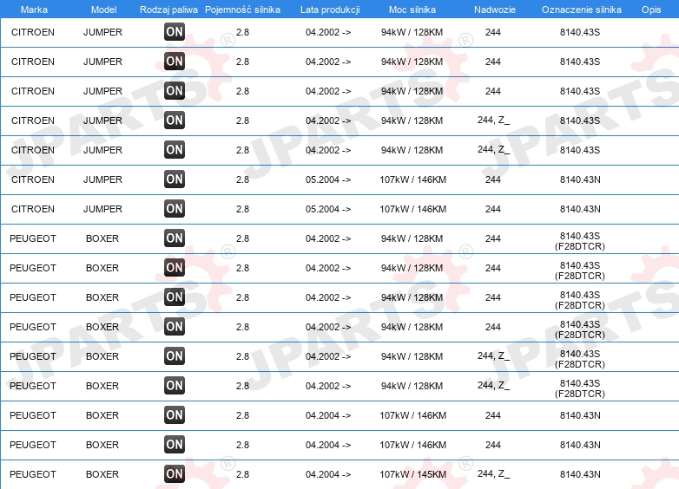Screen dimensions: 679x489
Task: Click the Model column header
Action: (x=103, y=10)
